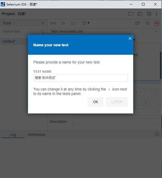
Task: Open project folder icon
Action: [x=140, y=14]
